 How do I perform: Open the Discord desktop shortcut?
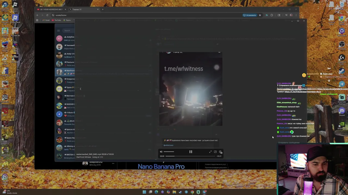point(342,112)
